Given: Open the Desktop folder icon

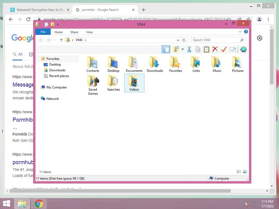Looking at the screenshot, I should coord(113,64).
